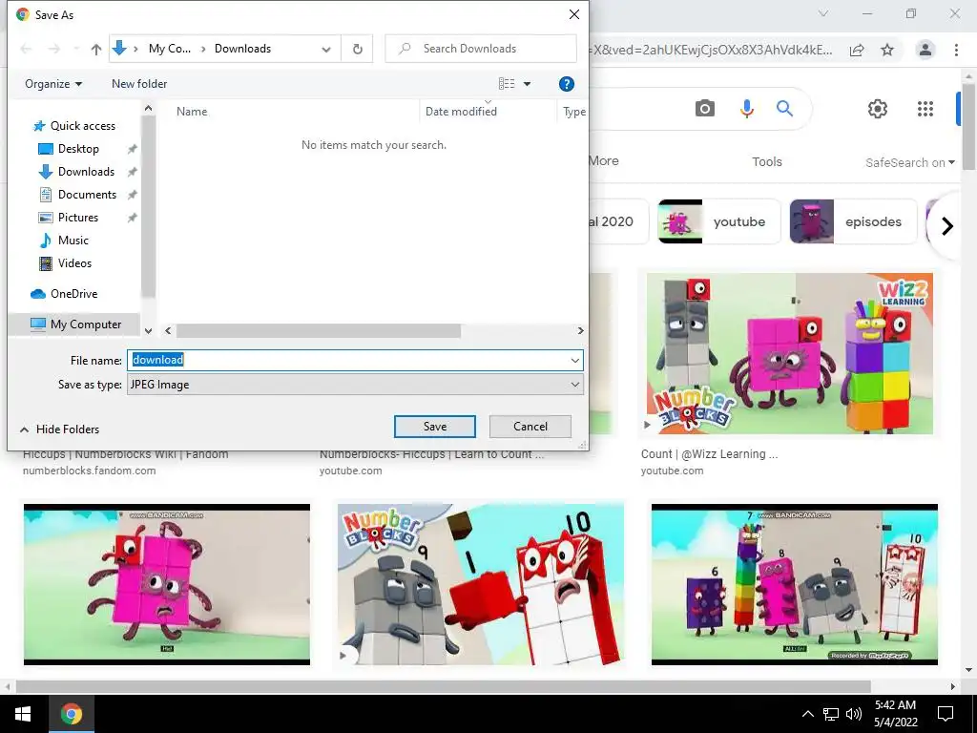
Task: Open the Google apps grid icon
Action: point(925,109)
